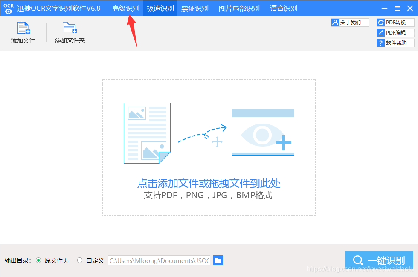Switch to the 极速识别 tab
The image size is (418, 277).
click(x=160, y=8)
